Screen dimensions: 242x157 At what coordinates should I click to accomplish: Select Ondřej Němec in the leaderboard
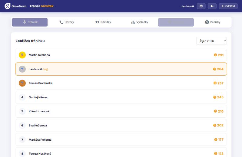coord(38,97)
